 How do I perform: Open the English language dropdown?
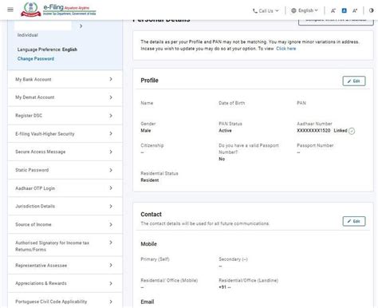305,10
